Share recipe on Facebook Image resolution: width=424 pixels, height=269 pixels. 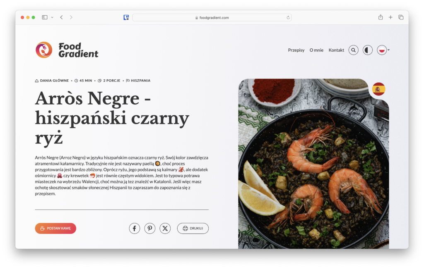pyautogui.click(x=135, y=228)
